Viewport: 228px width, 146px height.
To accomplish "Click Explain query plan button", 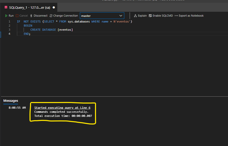I will 140,16.
